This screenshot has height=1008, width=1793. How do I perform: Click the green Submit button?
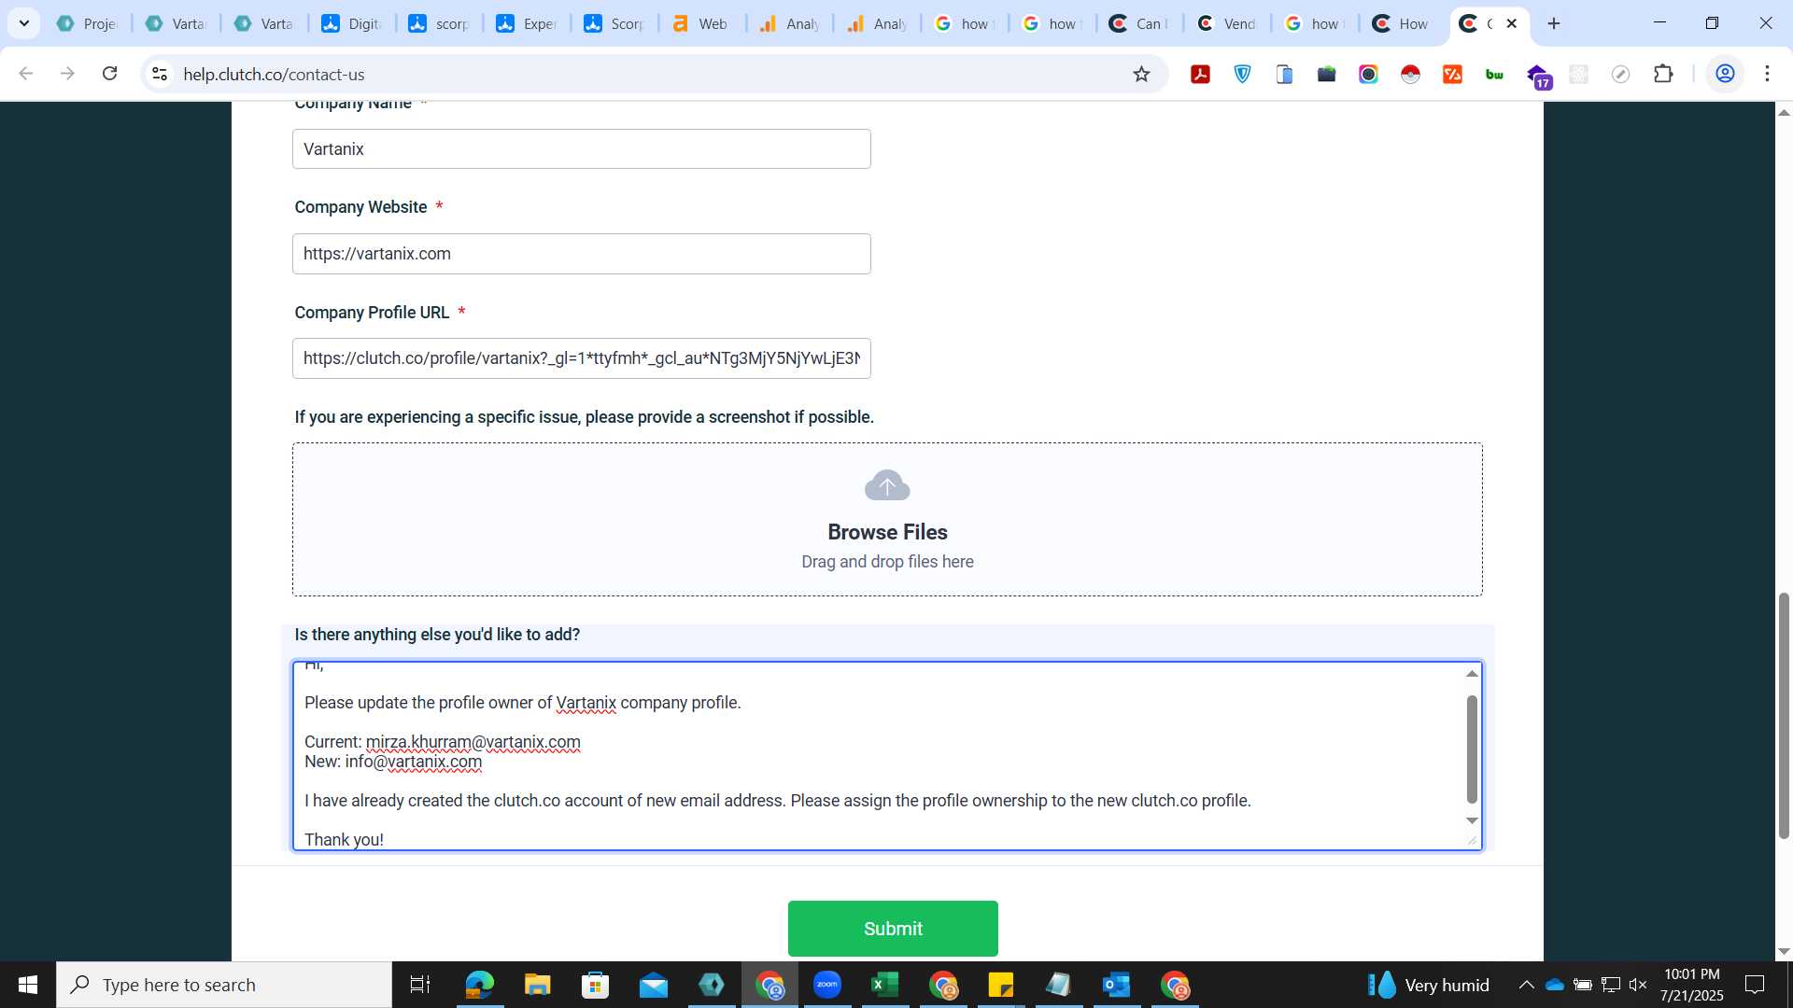[893, 928]
